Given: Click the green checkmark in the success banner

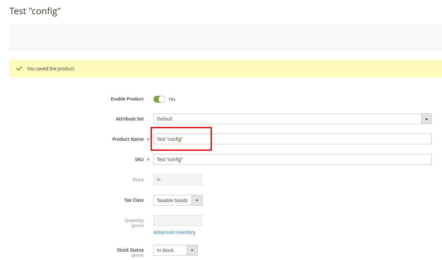Looking at the screenshot, I should pos(19,68).
